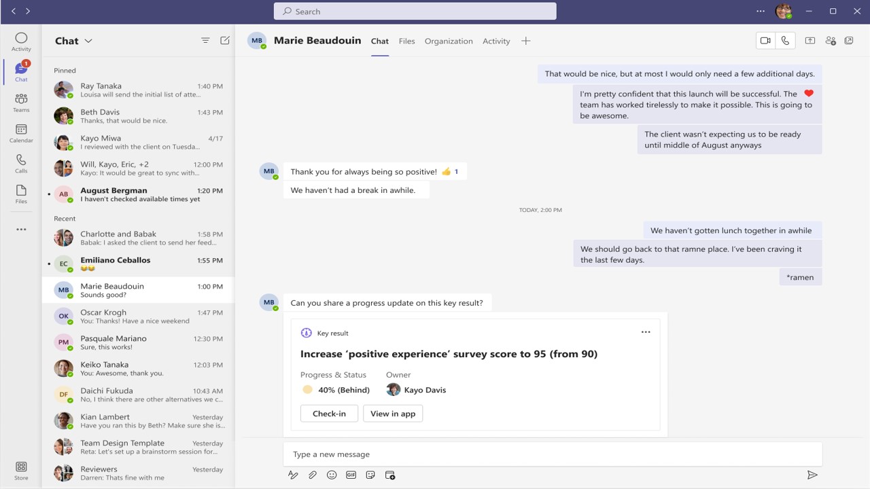Open the title bar ellipsis menu
This screenshot has height=489, width=870.
point(761,12)
